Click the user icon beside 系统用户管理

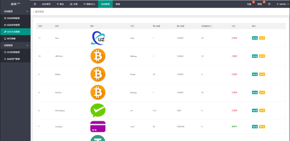click(5, 59)
